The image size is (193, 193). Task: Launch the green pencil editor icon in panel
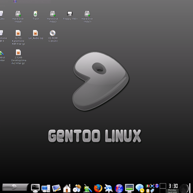(x=88, y=188)
